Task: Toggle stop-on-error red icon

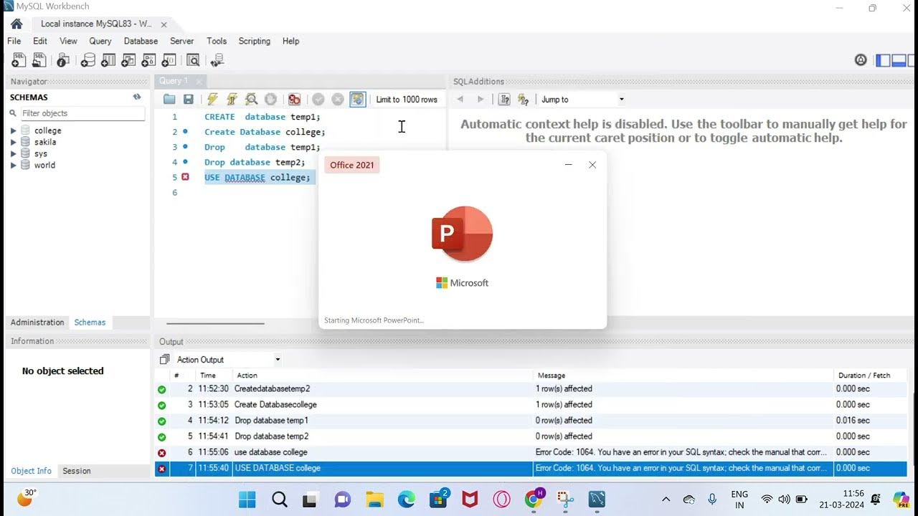Action: [x=294, y=100]
